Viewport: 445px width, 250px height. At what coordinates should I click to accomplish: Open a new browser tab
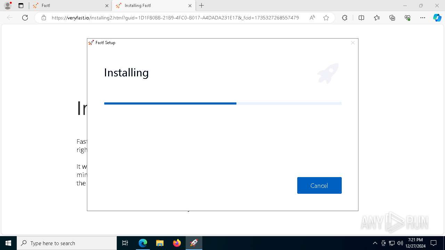pos(202,6)
